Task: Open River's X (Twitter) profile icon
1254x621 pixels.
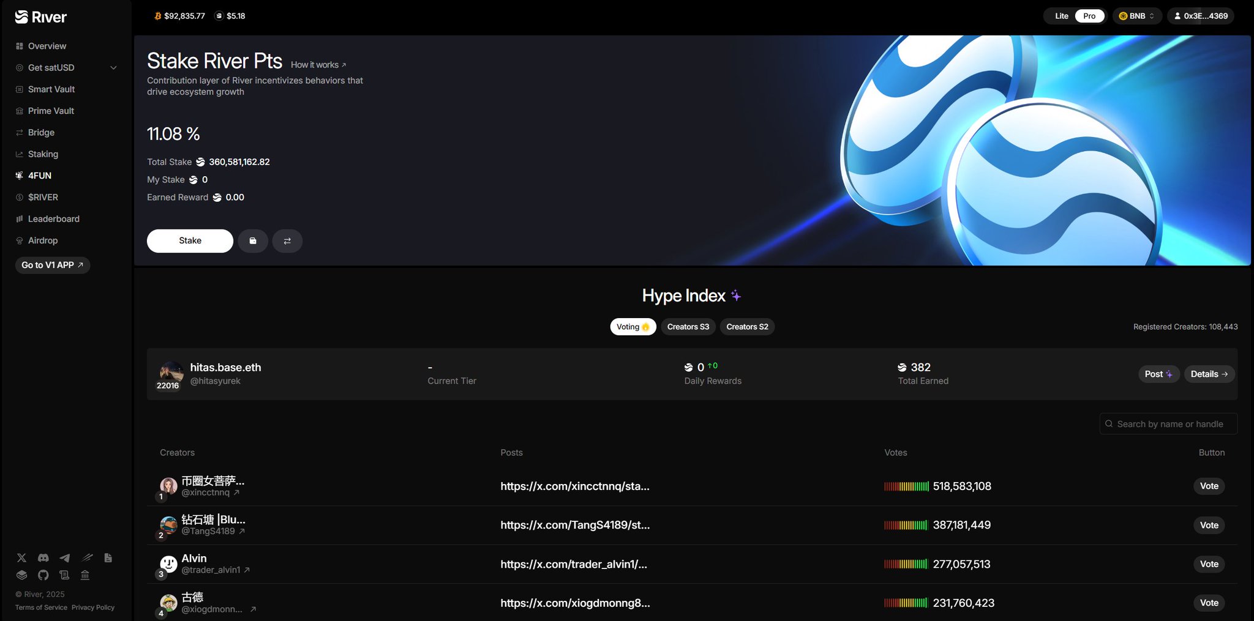Action: pyautogui.click(x=21, y=558)
